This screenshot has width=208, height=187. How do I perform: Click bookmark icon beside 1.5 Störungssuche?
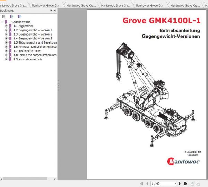(10, 42)
